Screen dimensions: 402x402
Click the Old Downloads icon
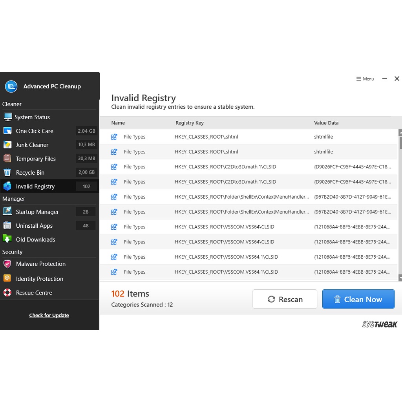[x=7, y=239]
